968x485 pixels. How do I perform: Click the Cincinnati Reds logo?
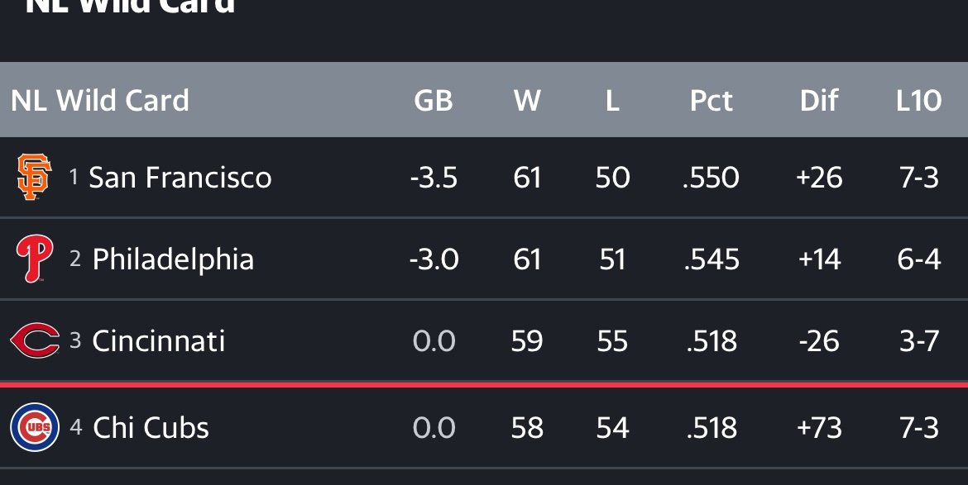click(x=35, y=341)
